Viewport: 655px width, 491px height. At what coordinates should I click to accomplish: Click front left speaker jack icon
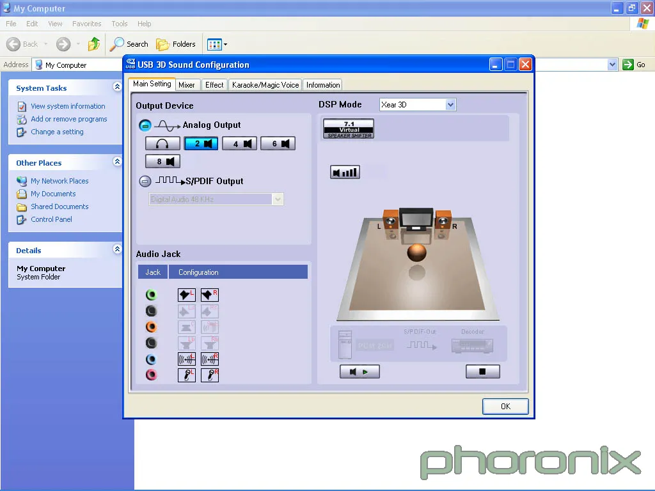[x=187, y=295]
